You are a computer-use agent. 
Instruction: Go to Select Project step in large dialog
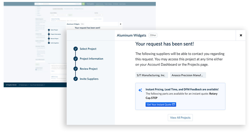[88, 49]
